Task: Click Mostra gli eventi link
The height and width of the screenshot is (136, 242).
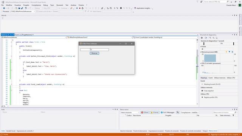Action: pyautogui.click(x=212, y=84)
